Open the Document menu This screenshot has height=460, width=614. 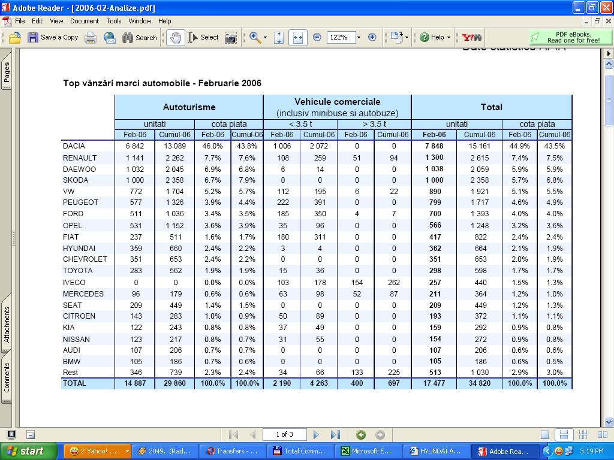click(x=85, y=21)
